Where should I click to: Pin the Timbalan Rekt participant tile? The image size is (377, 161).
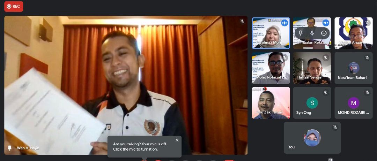pos(301,33)
